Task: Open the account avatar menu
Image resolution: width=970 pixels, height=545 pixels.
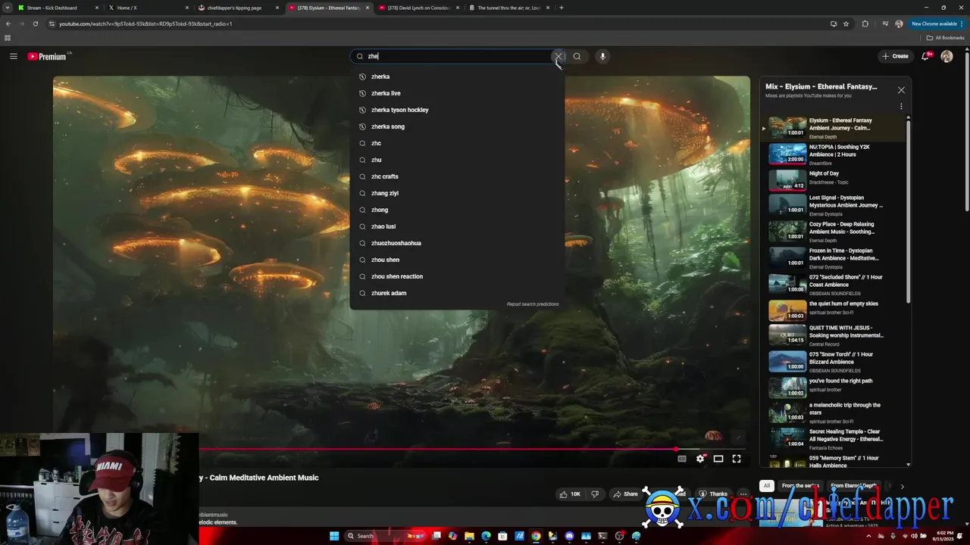Action: 947,56
